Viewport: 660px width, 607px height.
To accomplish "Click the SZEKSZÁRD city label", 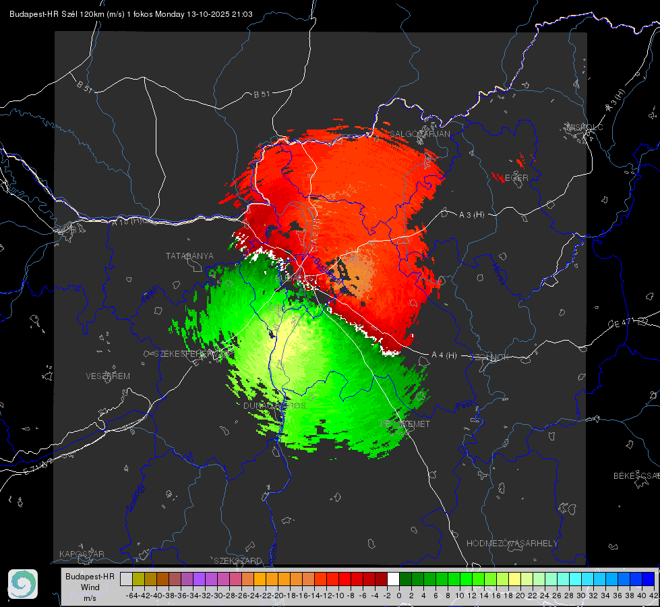I will tap(238, 560).
